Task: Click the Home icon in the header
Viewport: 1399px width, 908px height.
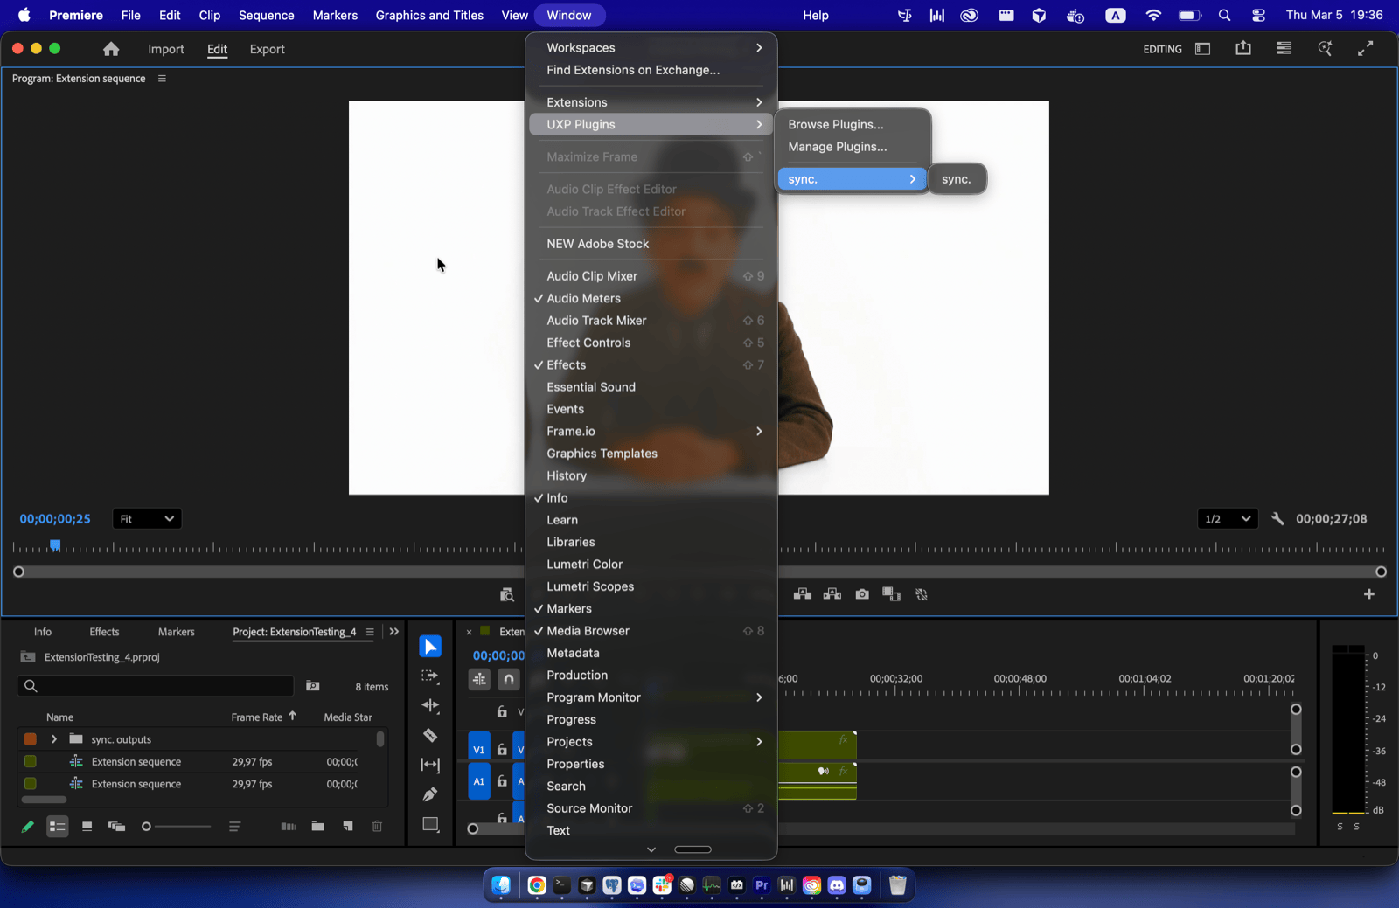Action: pyautogui.click(x=111, y=50)
